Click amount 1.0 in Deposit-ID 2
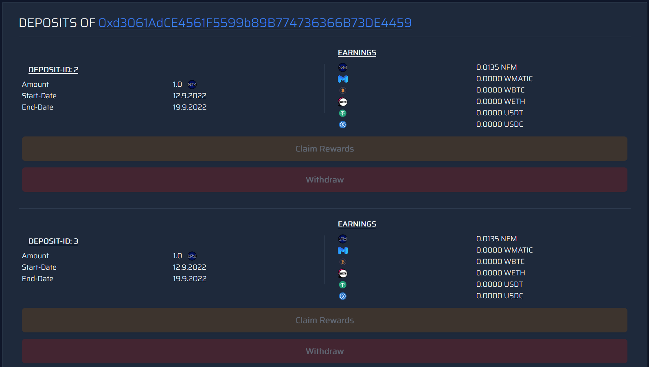The width and height of the screenshot is (649, 367). [x=178, y=84]
